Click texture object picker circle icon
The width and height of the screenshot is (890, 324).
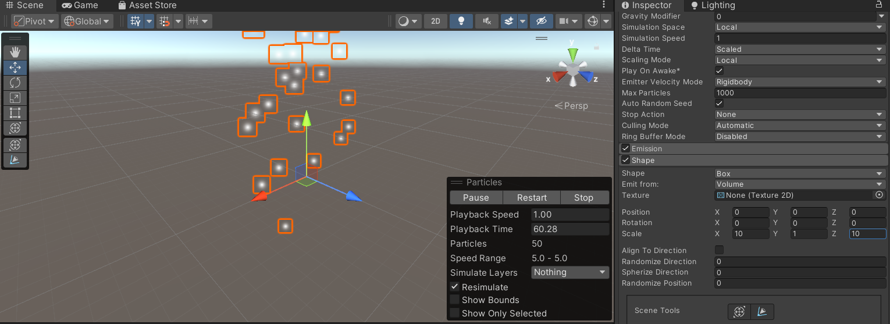(879, 195)
